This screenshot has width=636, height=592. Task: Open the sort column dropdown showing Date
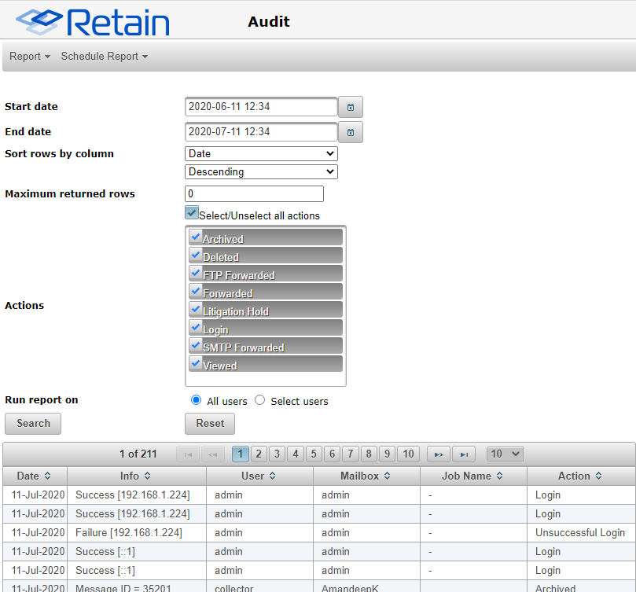click(261, 153)
